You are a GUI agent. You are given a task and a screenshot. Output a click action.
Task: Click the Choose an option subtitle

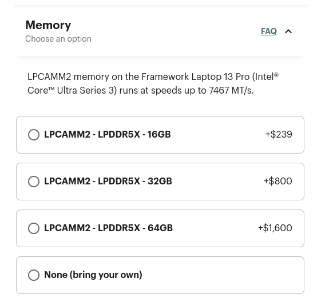pyautogui.click(x=58, y=39)
